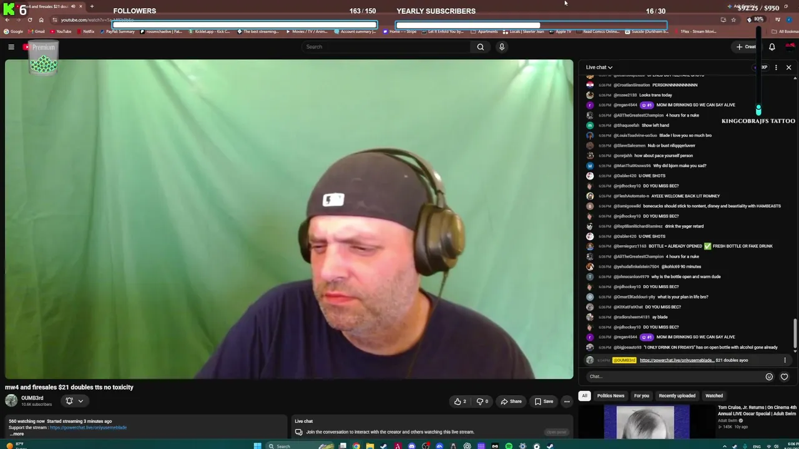Expand notification options chevron beside the bell
This screenshot has height=449, width=799.
tap(81, 401)
